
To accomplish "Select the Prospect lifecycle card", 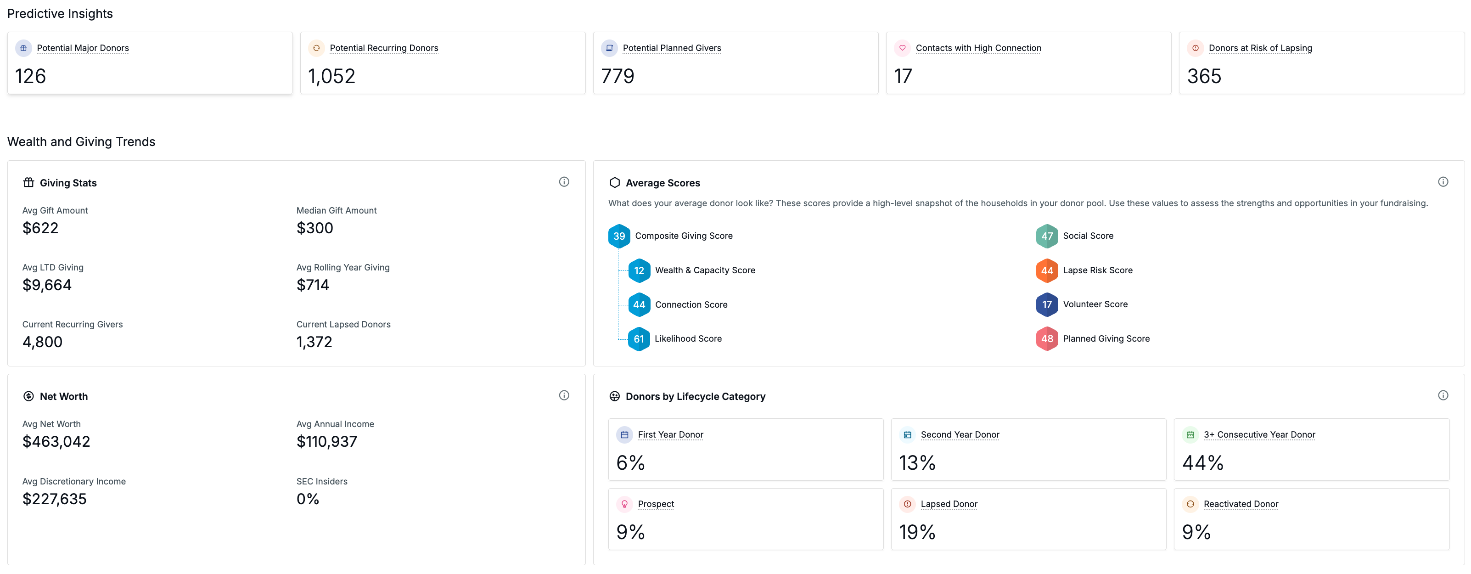I will 746,519.
